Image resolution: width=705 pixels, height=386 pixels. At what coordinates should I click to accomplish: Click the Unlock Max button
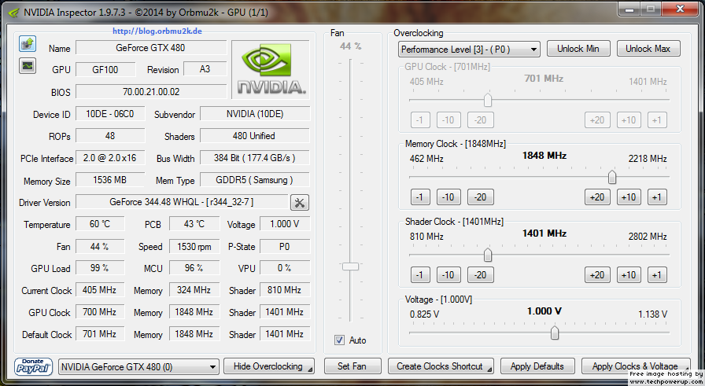click(648, 49)
